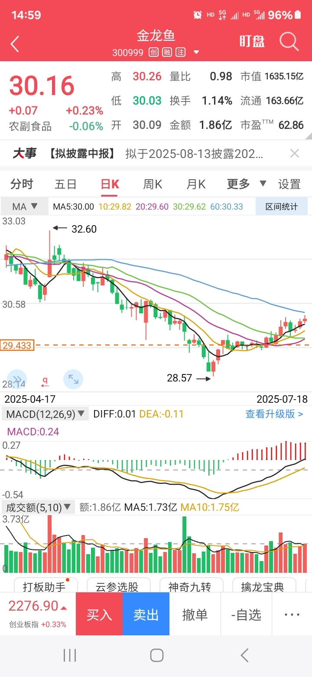Open MACD(12,26,9) indicator dropdown

pos(46,414)
